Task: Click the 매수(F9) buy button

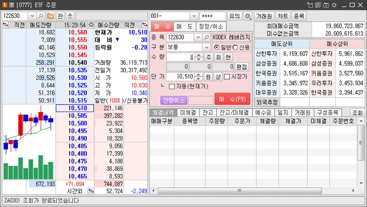Action: click(233, 99)
